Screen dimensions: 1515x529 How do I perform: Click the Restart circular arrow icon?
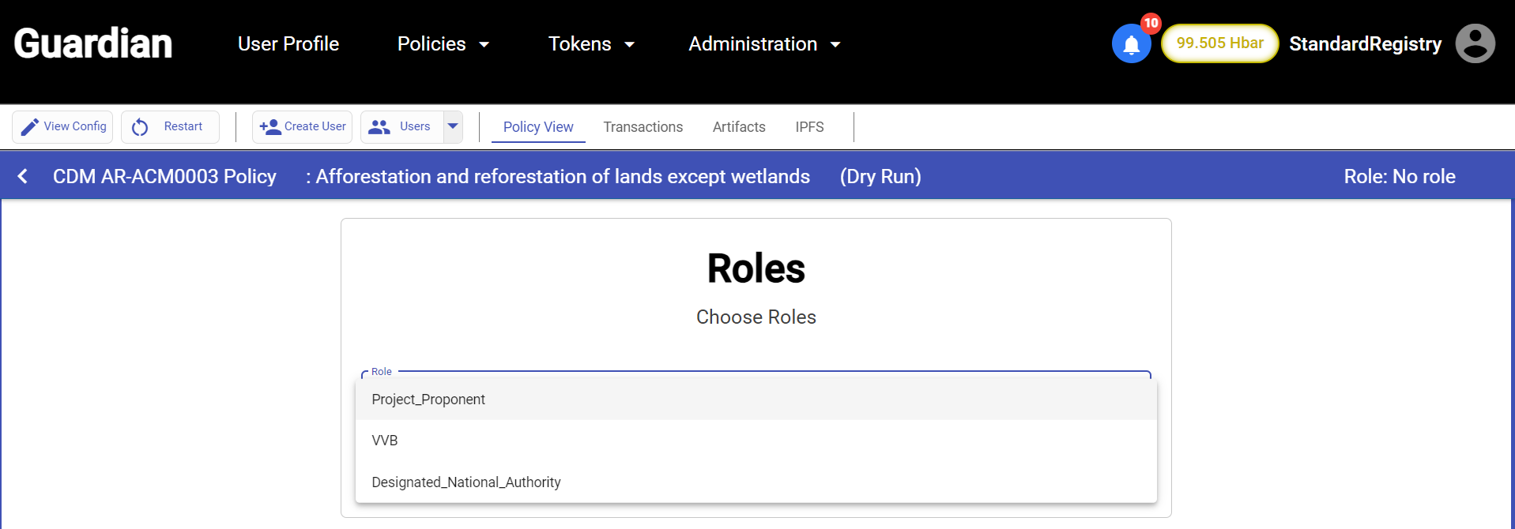[140, 127]
